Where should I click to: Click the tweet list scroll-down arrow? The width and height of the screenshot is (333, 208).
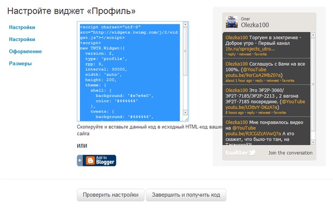pos(313,142)
